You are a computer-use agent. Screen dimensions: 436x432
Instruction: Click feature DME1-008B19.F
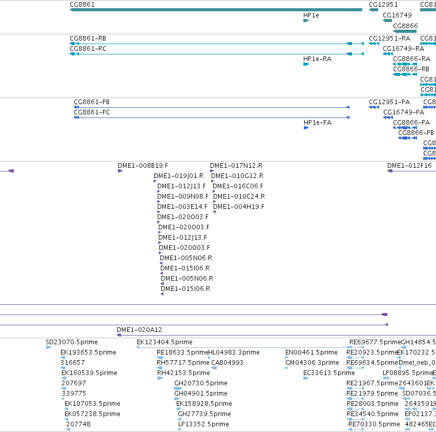click(143, 166)
